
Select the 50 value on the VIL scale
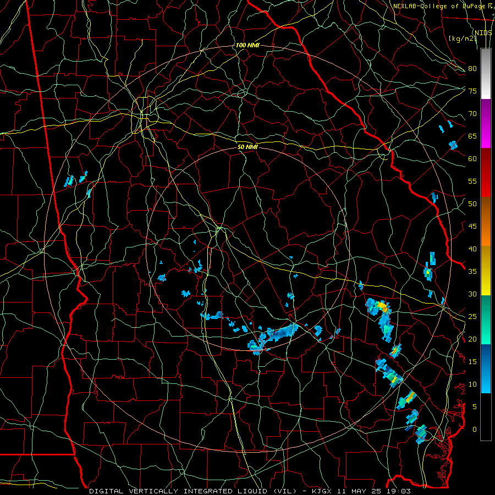click(472, 204)
